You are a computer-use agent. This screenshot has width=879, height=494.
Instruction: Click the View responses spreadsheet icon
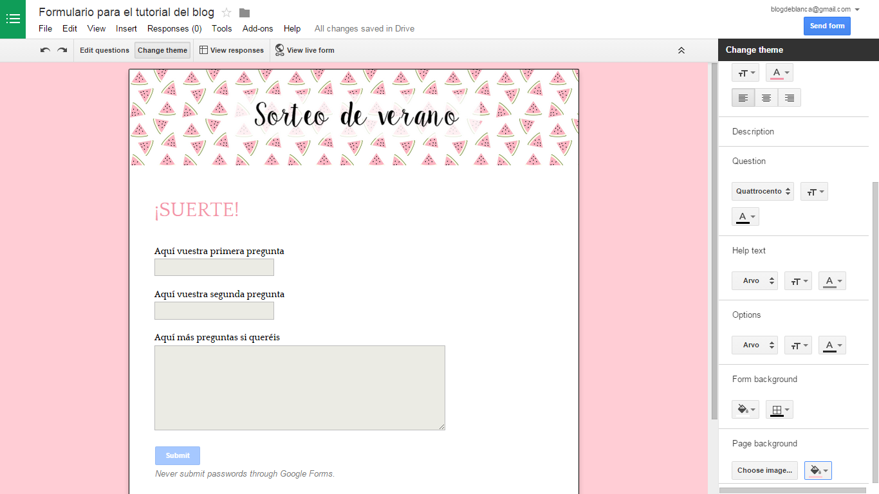coord(203,50)
